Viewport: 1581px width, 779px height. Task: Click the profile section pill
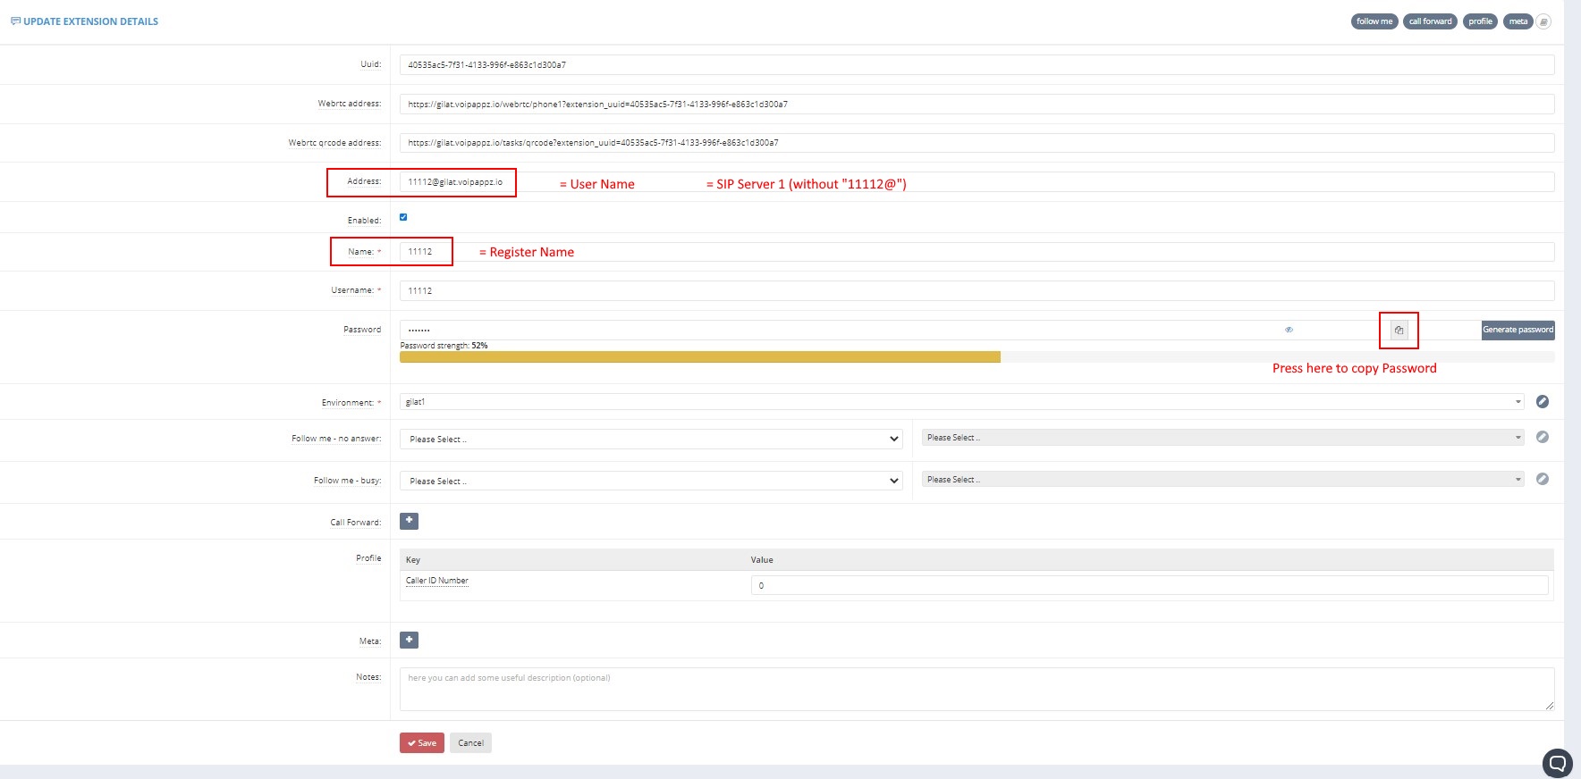tap(1480, 21)
